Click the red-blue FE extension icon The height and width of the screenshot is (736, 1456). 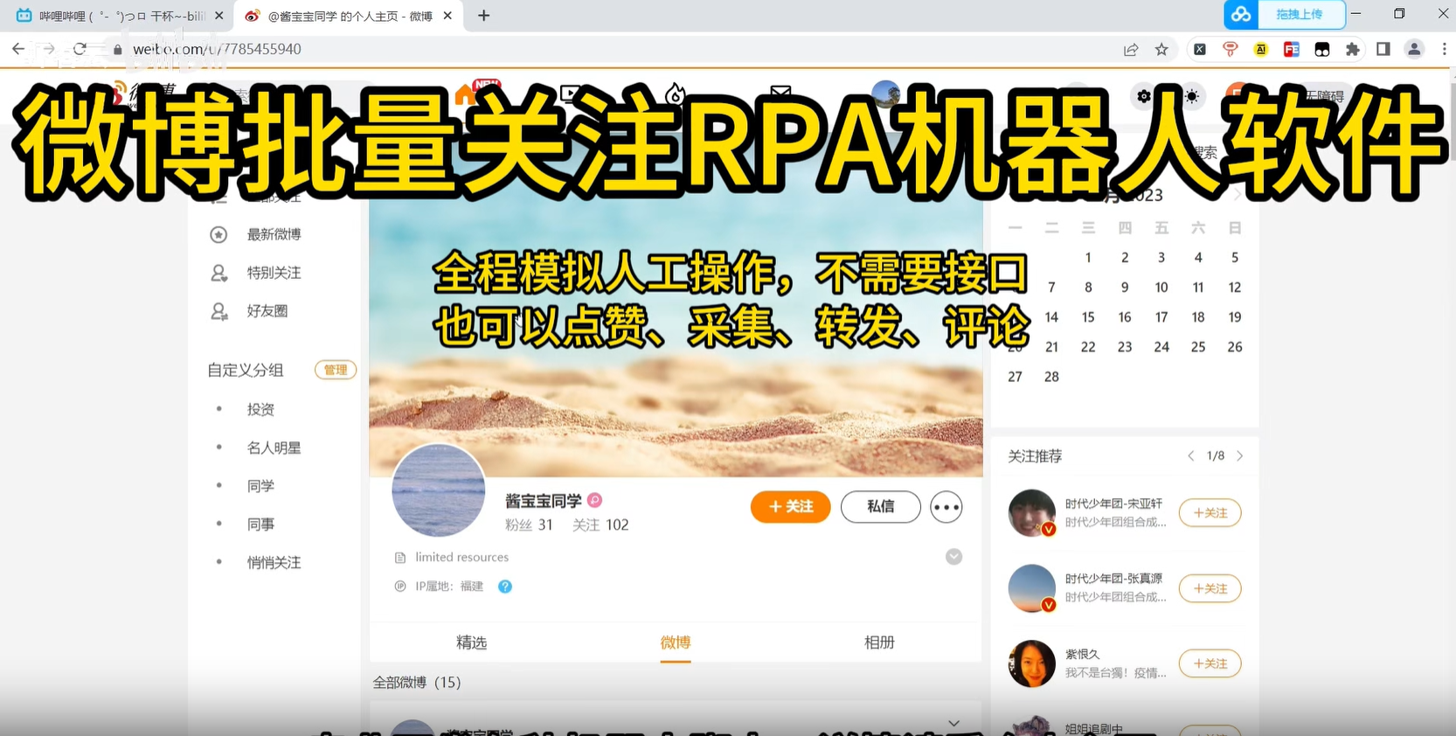pos(1292,50)
